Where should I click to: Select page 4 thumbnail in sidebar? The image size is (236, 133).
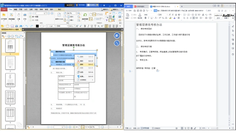(x=10, y=97)
